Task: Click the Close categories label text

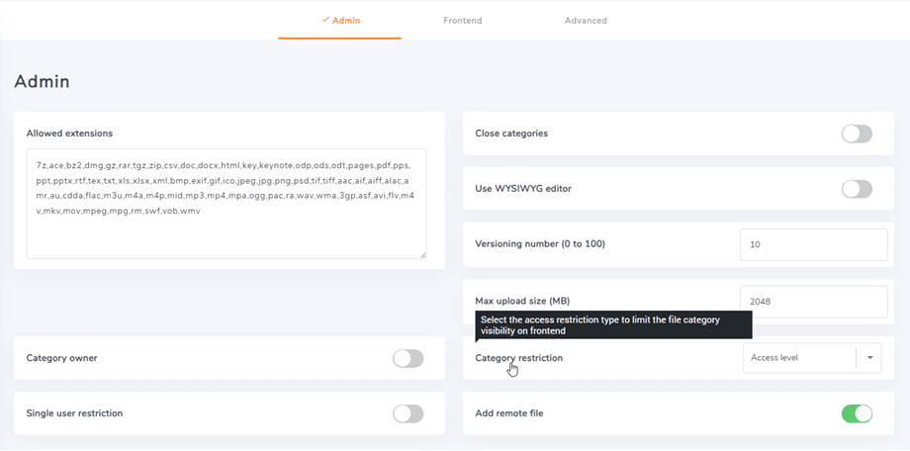Action: pyautogui.click(x=511, y=134)
